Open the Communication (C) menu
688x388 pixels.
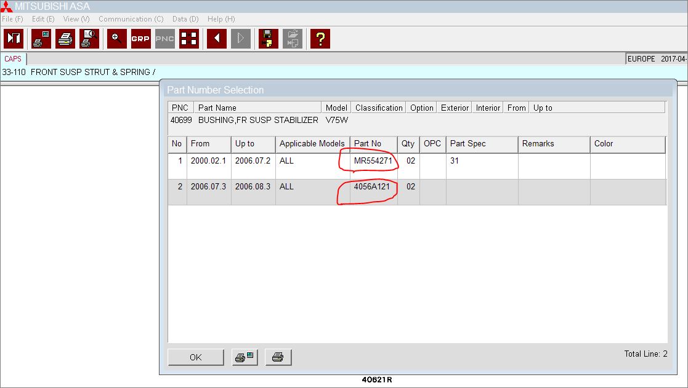click(x=131, y=19)
